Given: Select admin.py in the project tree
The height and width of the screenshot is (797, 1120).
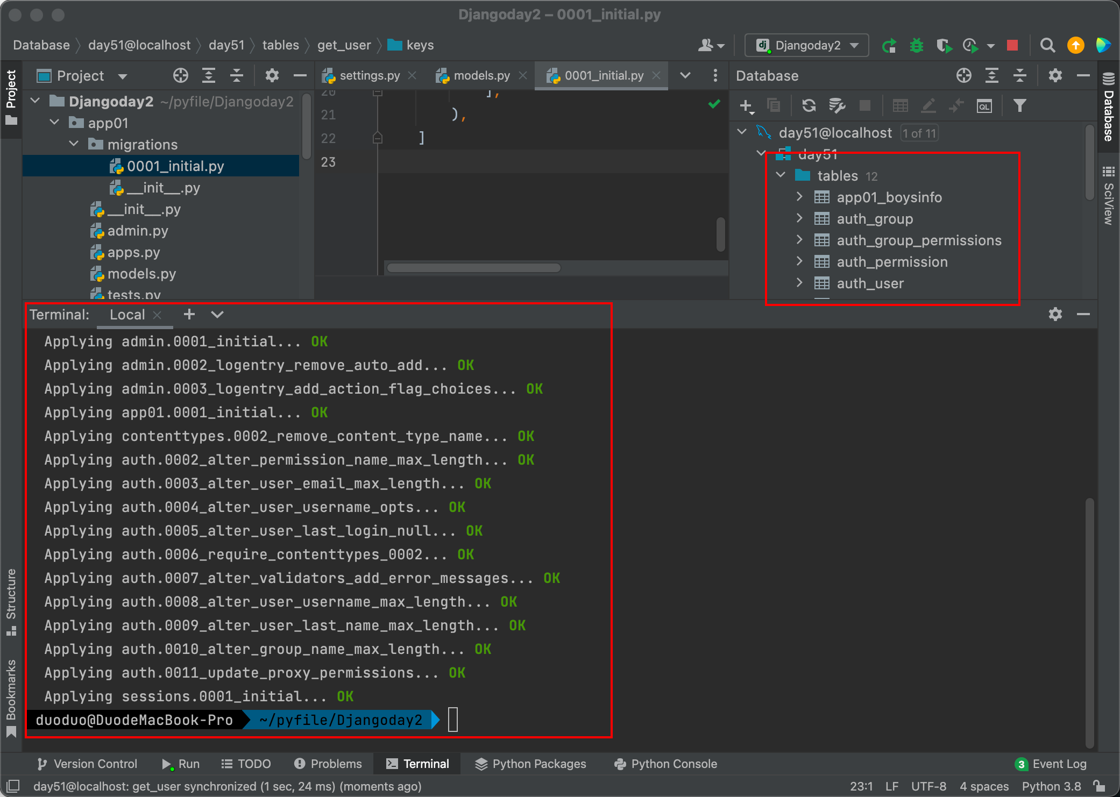Looking at the screenshot, I should click(x=138, y=231).
